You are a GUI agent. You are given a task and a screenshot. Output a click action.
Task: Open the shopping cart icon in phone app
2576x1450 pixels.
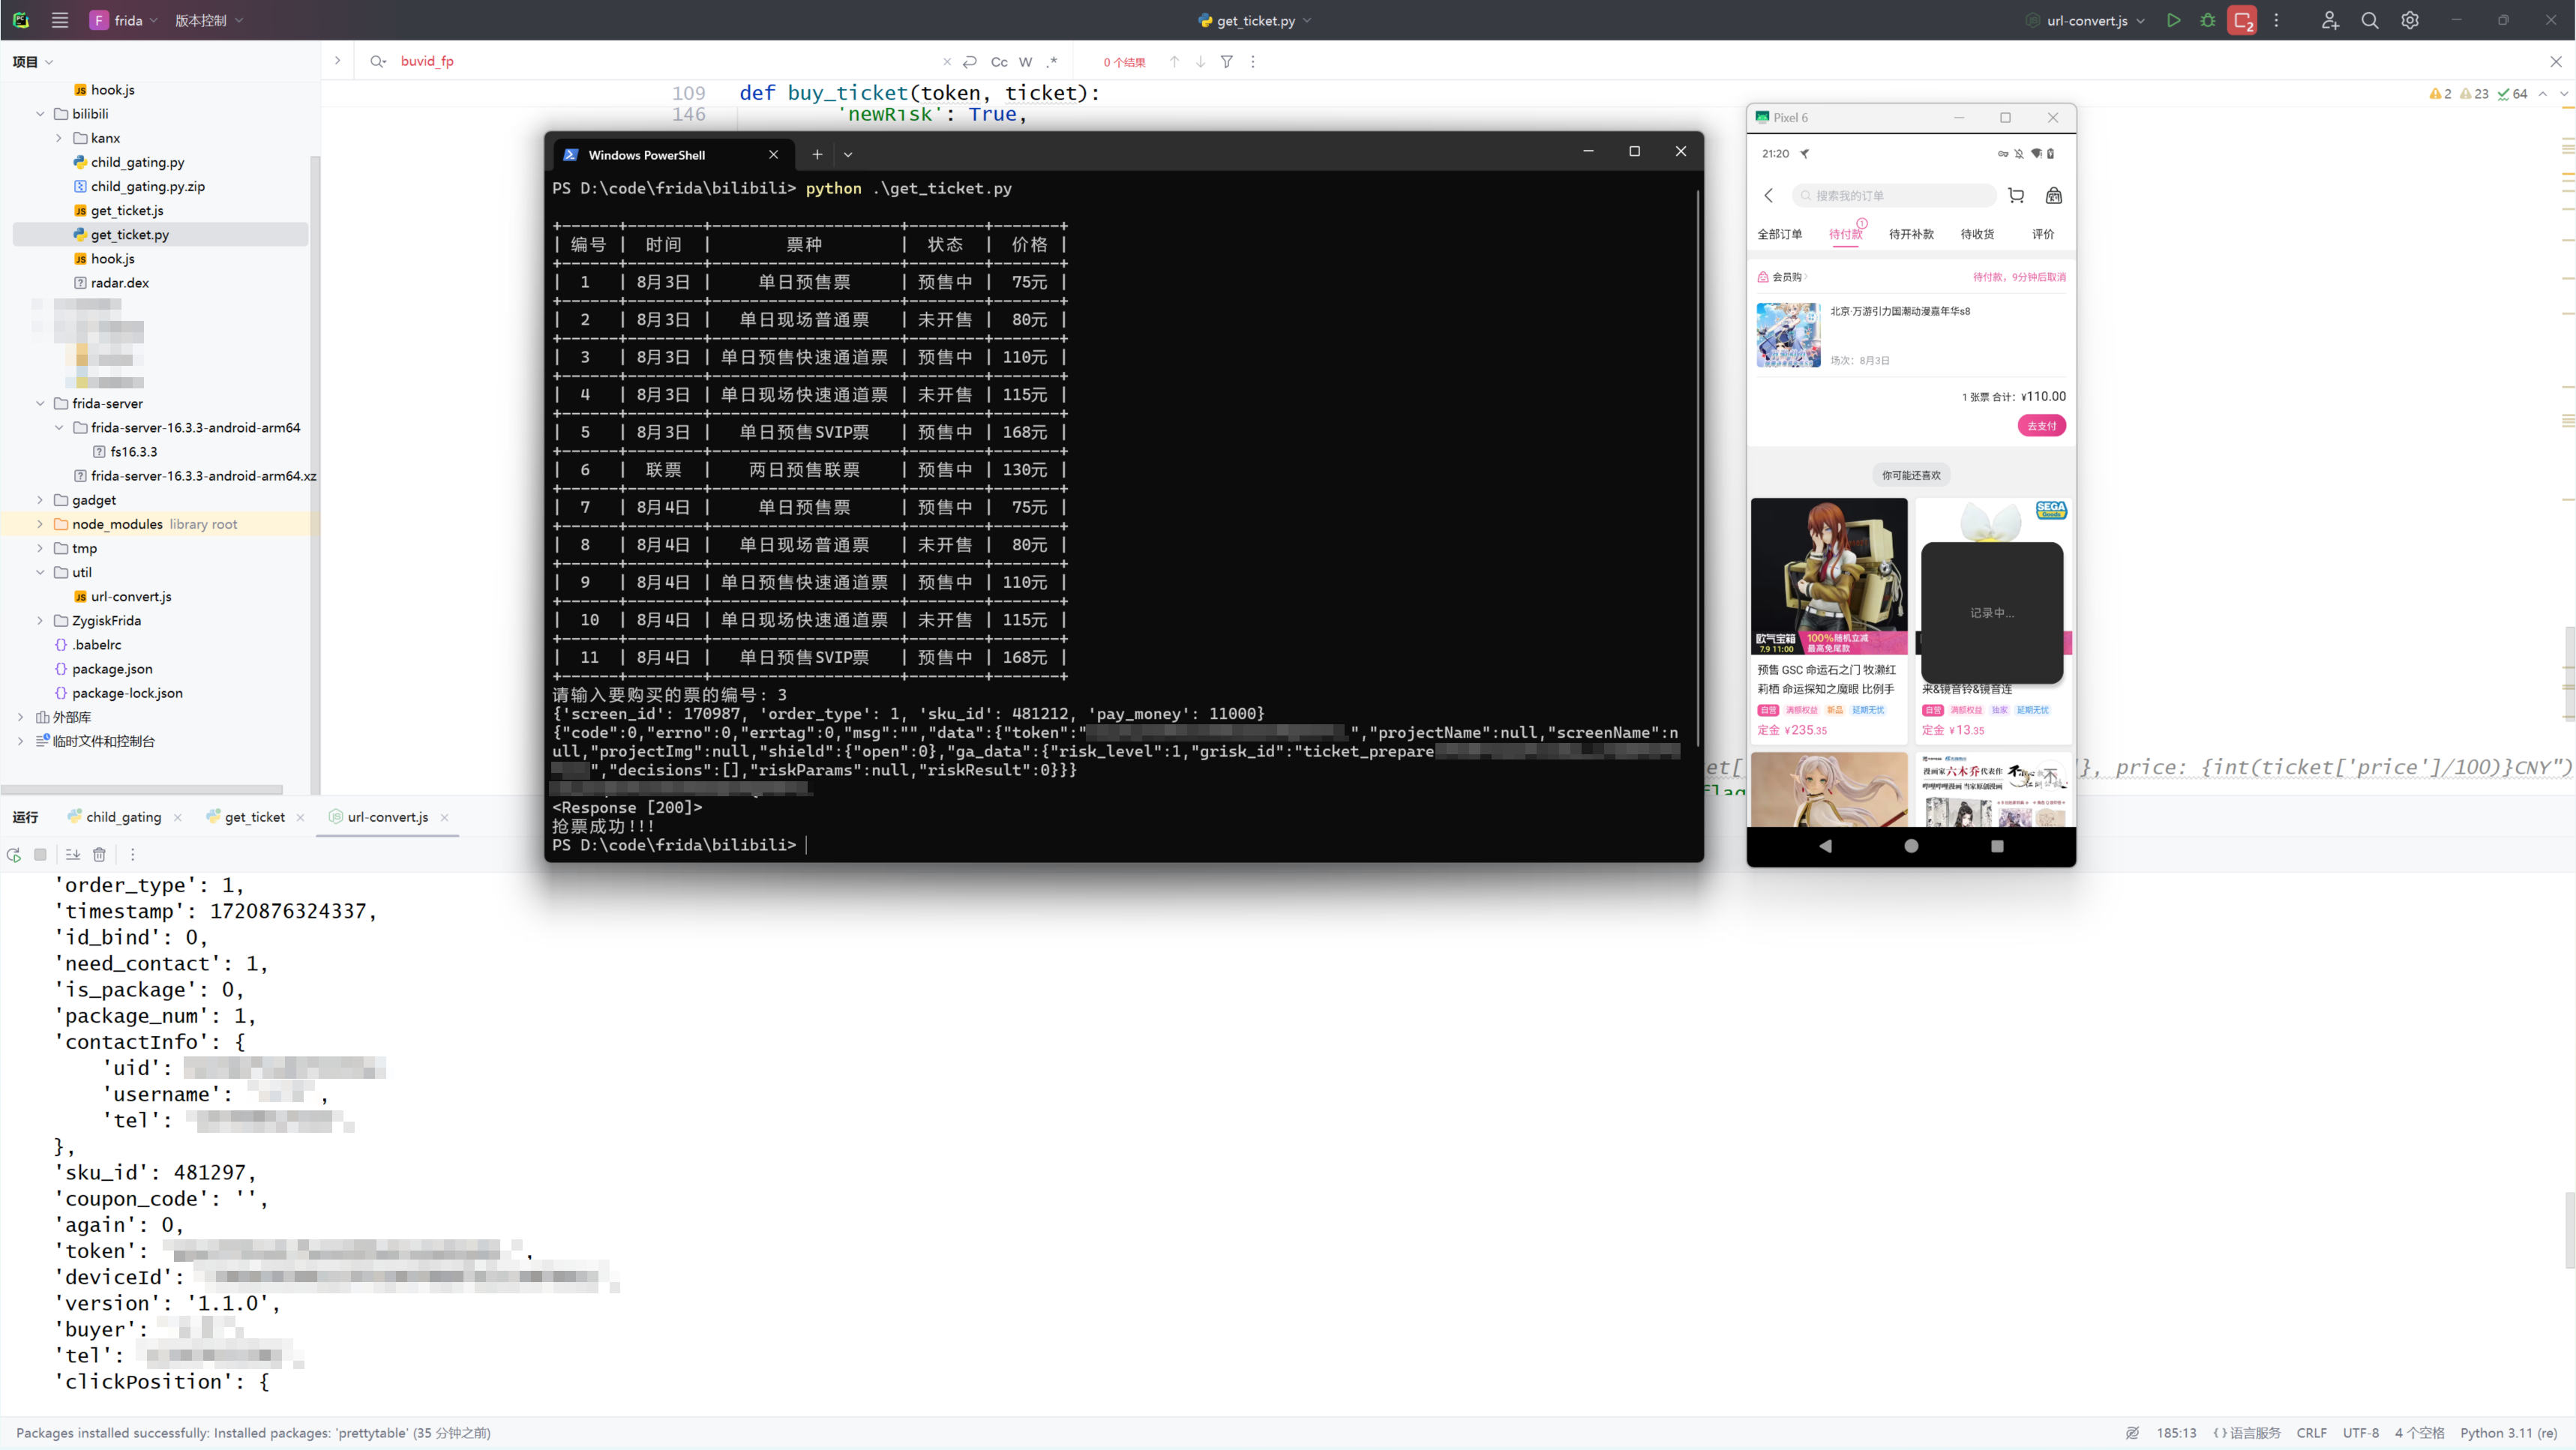(x=2016, y=196)
